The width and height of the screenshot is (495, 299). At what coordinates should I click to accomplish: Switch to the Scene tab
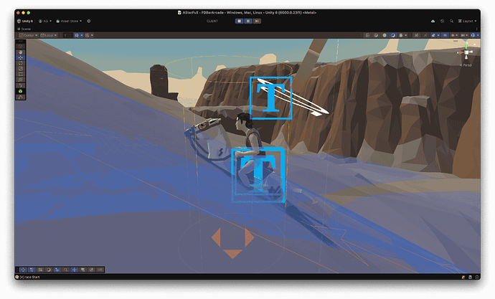24,29
